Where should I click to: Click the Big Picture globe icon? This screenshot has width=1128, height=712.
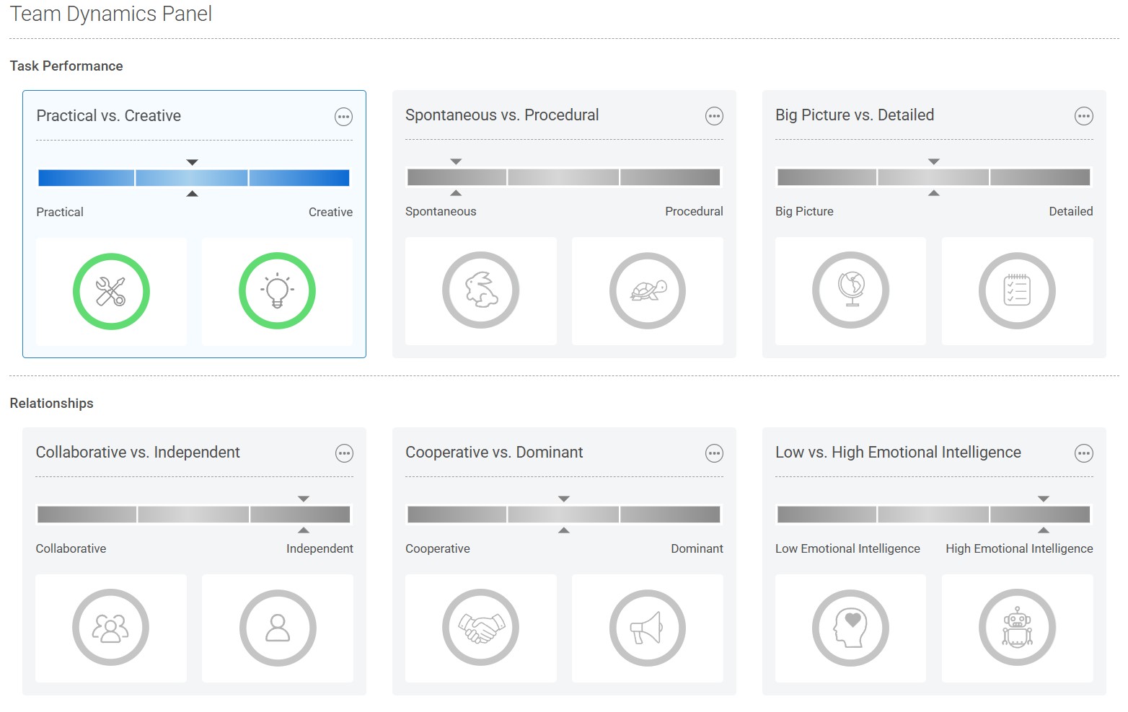click(851, 290)
